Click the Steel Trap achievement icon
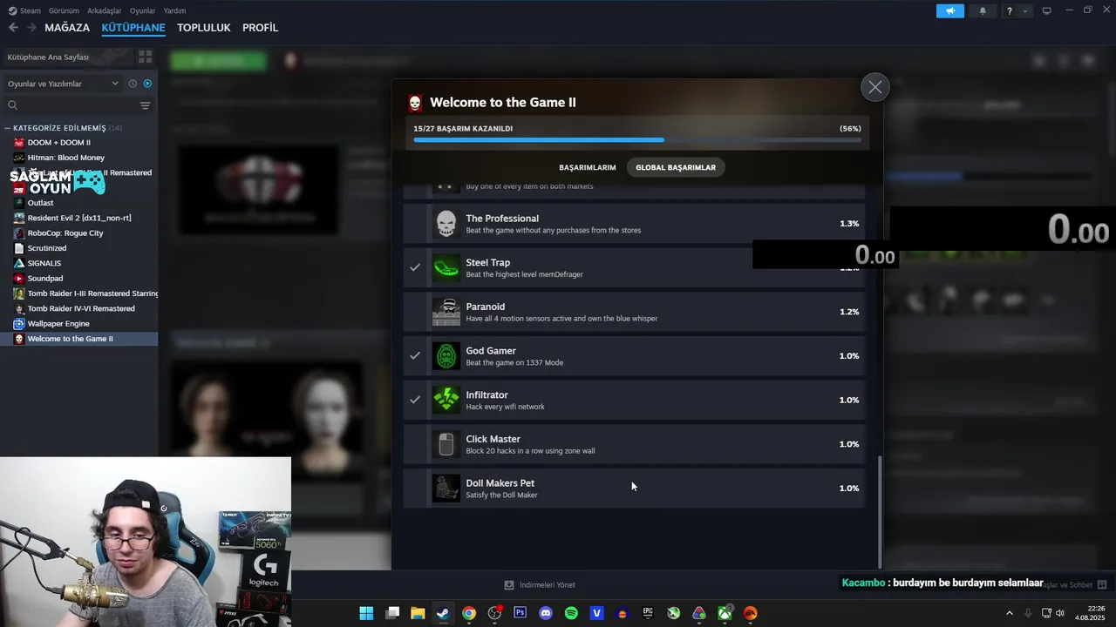1116x627 pixels. point(446,267)
